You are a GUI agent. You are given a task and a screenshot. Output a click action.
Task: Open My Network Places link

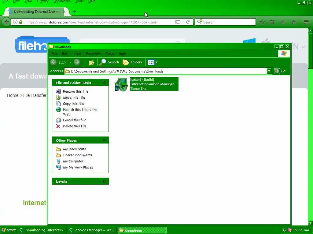(78, 167)
